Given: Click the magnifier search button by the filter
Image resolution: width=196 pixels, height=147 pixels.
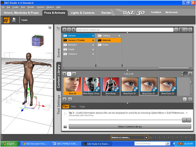Looking at the screenshot, I should click(190, 30).
